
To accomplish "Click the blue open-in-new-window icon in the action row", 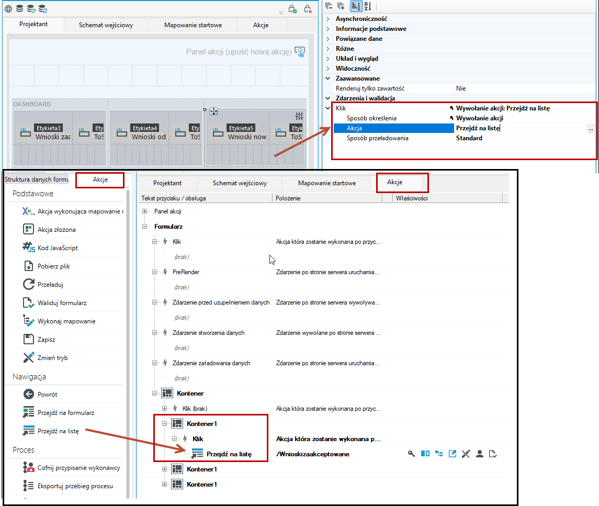I will [x=453, y=454].
